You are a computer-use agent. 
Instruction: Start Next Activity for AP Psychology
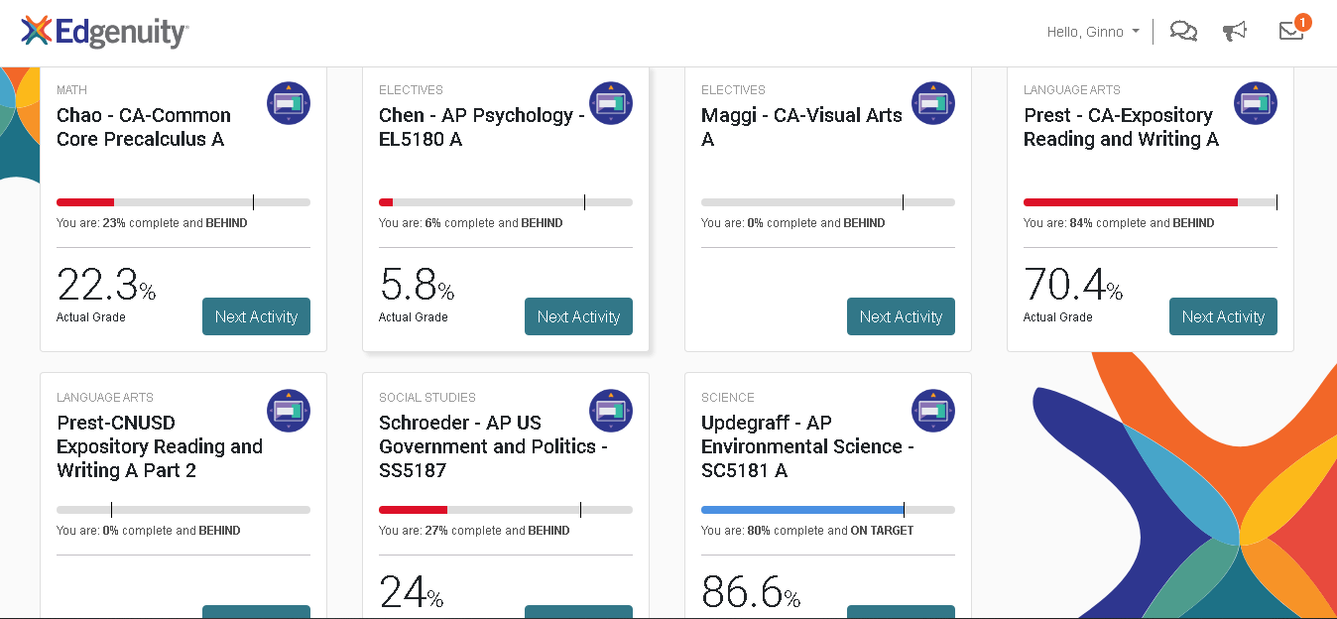[578, 316]
